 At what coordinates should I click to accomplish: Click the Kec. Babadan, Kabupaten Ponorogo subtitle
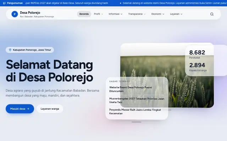point(37,17)
